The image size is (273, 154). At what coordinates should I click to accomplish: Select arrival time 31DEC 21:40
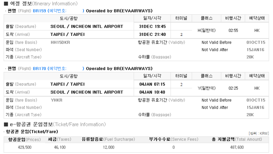(x=153, y=34)
